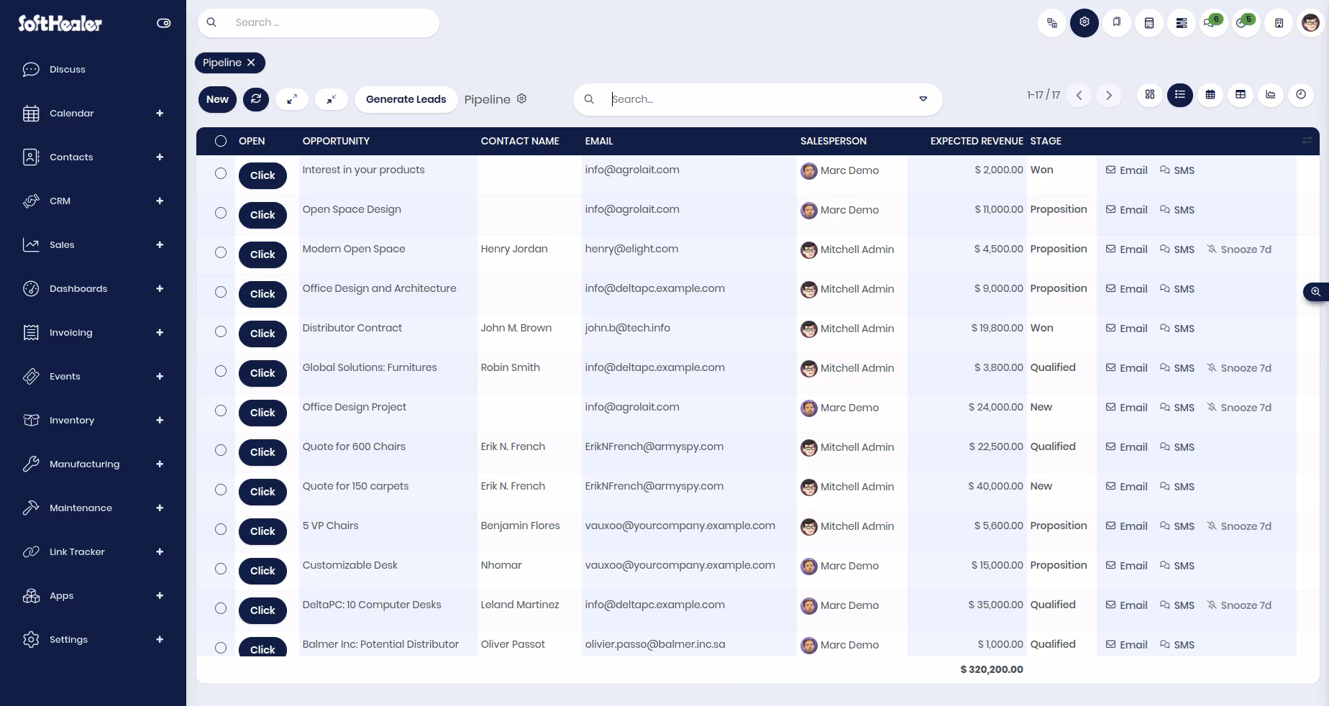
Task: Open the user avatar menu
Action: (x=1311, y=23)
